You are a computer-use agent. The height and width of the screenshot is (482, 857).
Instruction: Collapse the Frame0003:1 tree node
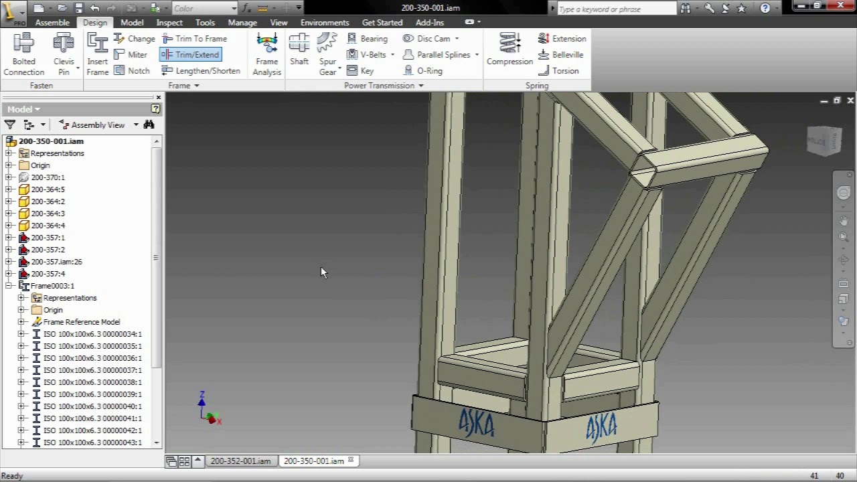point(9,286)
